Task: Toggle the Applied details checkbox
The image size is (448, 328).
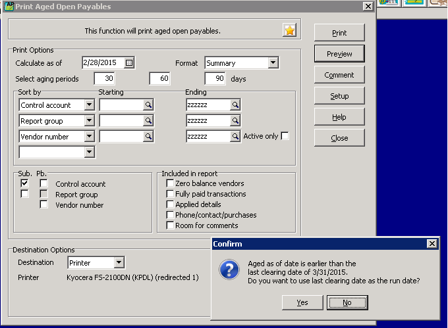Action: (x=170, y=204)
